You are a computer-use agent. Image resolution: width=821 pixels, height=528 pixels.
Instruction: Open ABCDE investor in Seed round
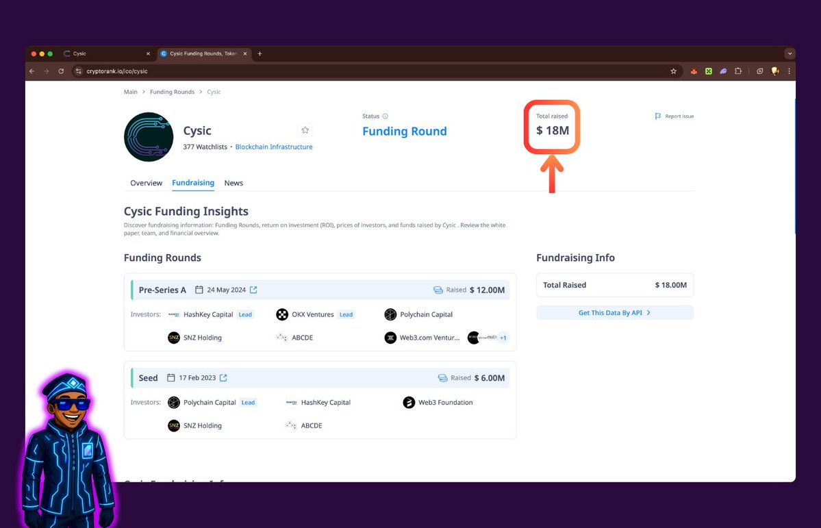(312, 425)
